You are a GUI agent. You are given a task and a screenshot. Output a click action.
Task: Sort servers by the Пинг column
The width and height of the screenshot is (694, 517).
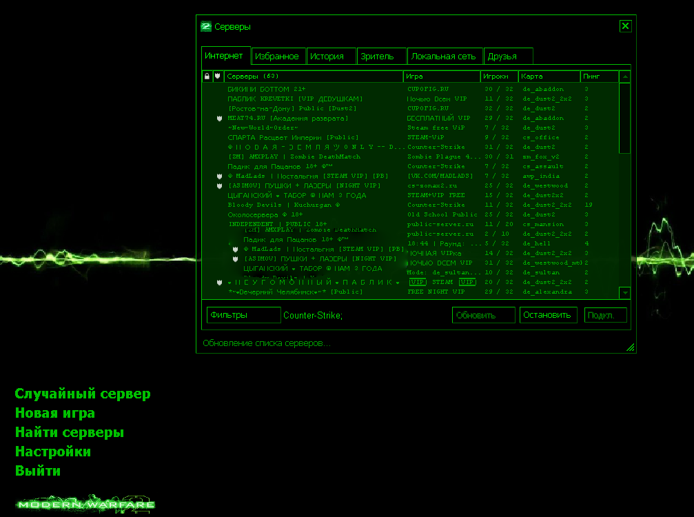[598, 77]
